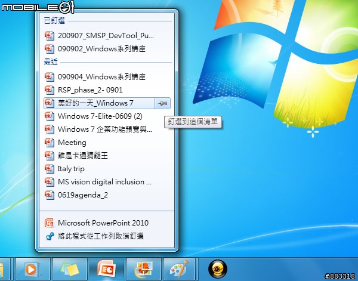This screenshot has width=358, height=281.
Task: Click 將此程式從工作列取消釘選 to unpin program
Action: (x=107, y=236)
